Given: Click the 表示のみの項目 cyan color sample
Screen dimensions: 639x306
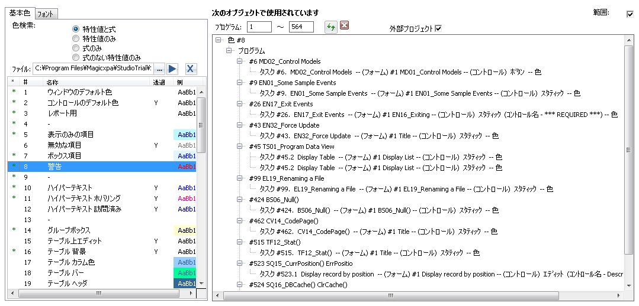Looking at the screenshot, I should [185, 135].
